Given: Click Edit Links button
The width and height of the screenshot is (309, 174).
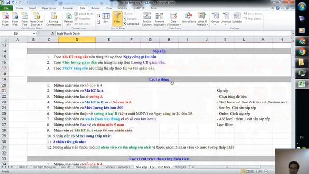Looking at the screenshot, I should click(83, 24).
